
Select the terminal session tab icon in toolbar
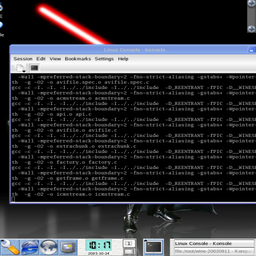[35, 68]
